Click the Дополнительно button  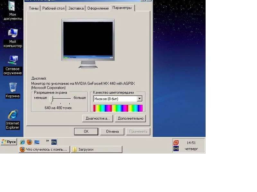130,118
